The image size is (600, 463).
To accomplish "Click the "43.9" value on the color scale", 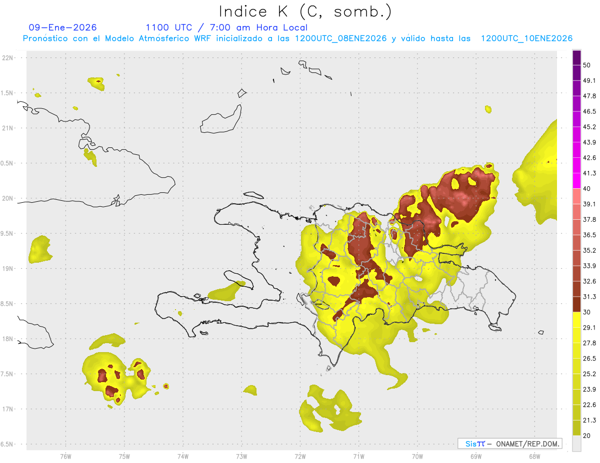I will coord(589,142).
